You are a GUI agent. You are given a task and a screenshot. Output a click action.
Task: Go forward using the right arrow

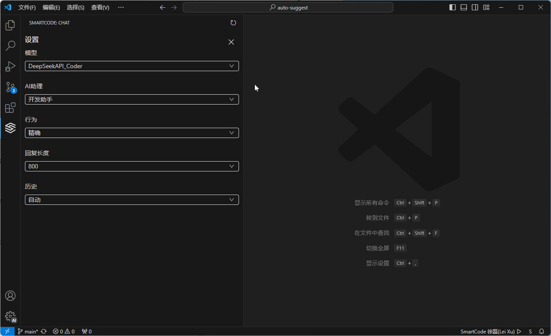[x=174, y=7]
